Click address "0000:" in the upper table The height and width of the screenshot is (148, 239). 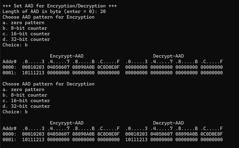click(9, 67)
